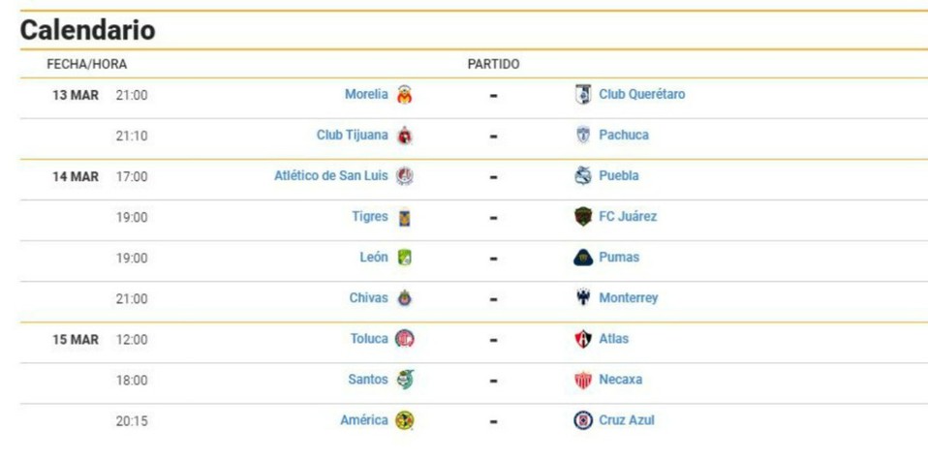Open the León team link
Image resolution: width=928 pixels, height=460 pixels.
click(x=374, y=258)
